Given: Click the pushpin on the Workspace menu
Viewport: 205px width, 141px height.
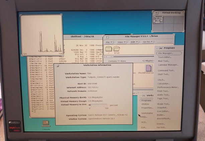Looking at the screenshot, I should pyautogui.click(x=142, y=95).
